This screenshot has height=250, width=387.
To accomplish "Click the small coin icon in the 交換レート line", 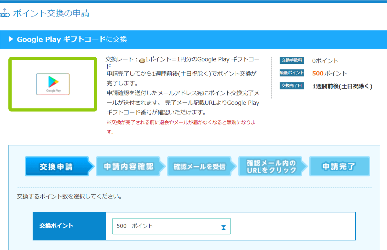I will pyautogui.click(x=142, y=60).
